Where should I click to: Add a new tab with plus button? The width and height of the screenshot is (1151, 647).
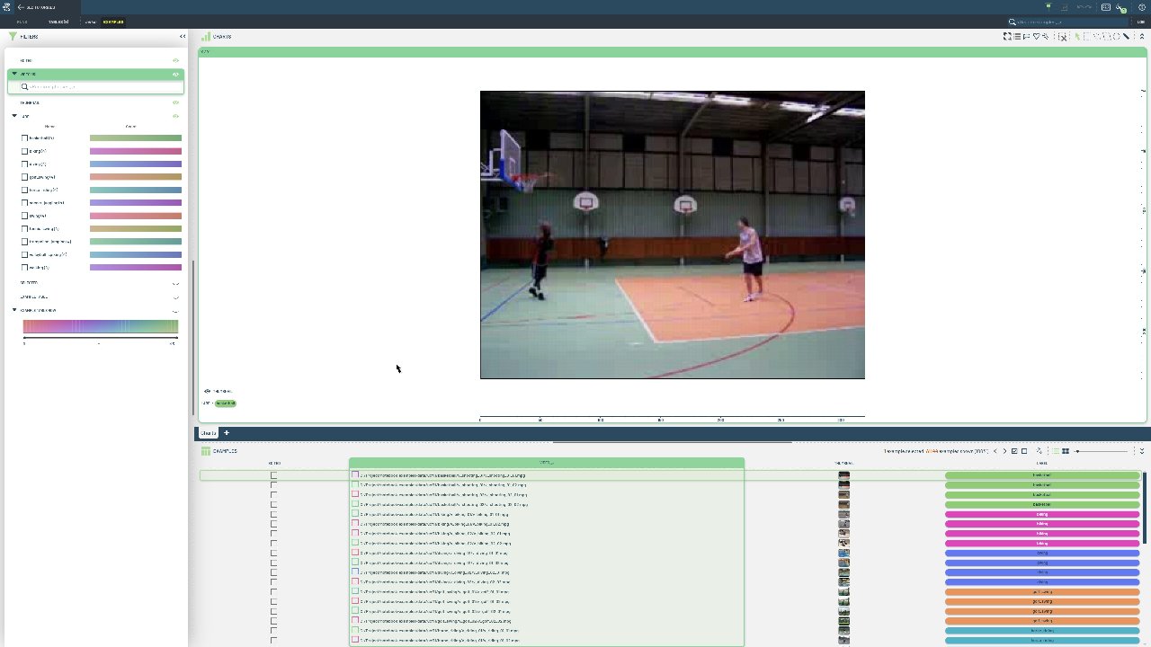coord(227,433)
